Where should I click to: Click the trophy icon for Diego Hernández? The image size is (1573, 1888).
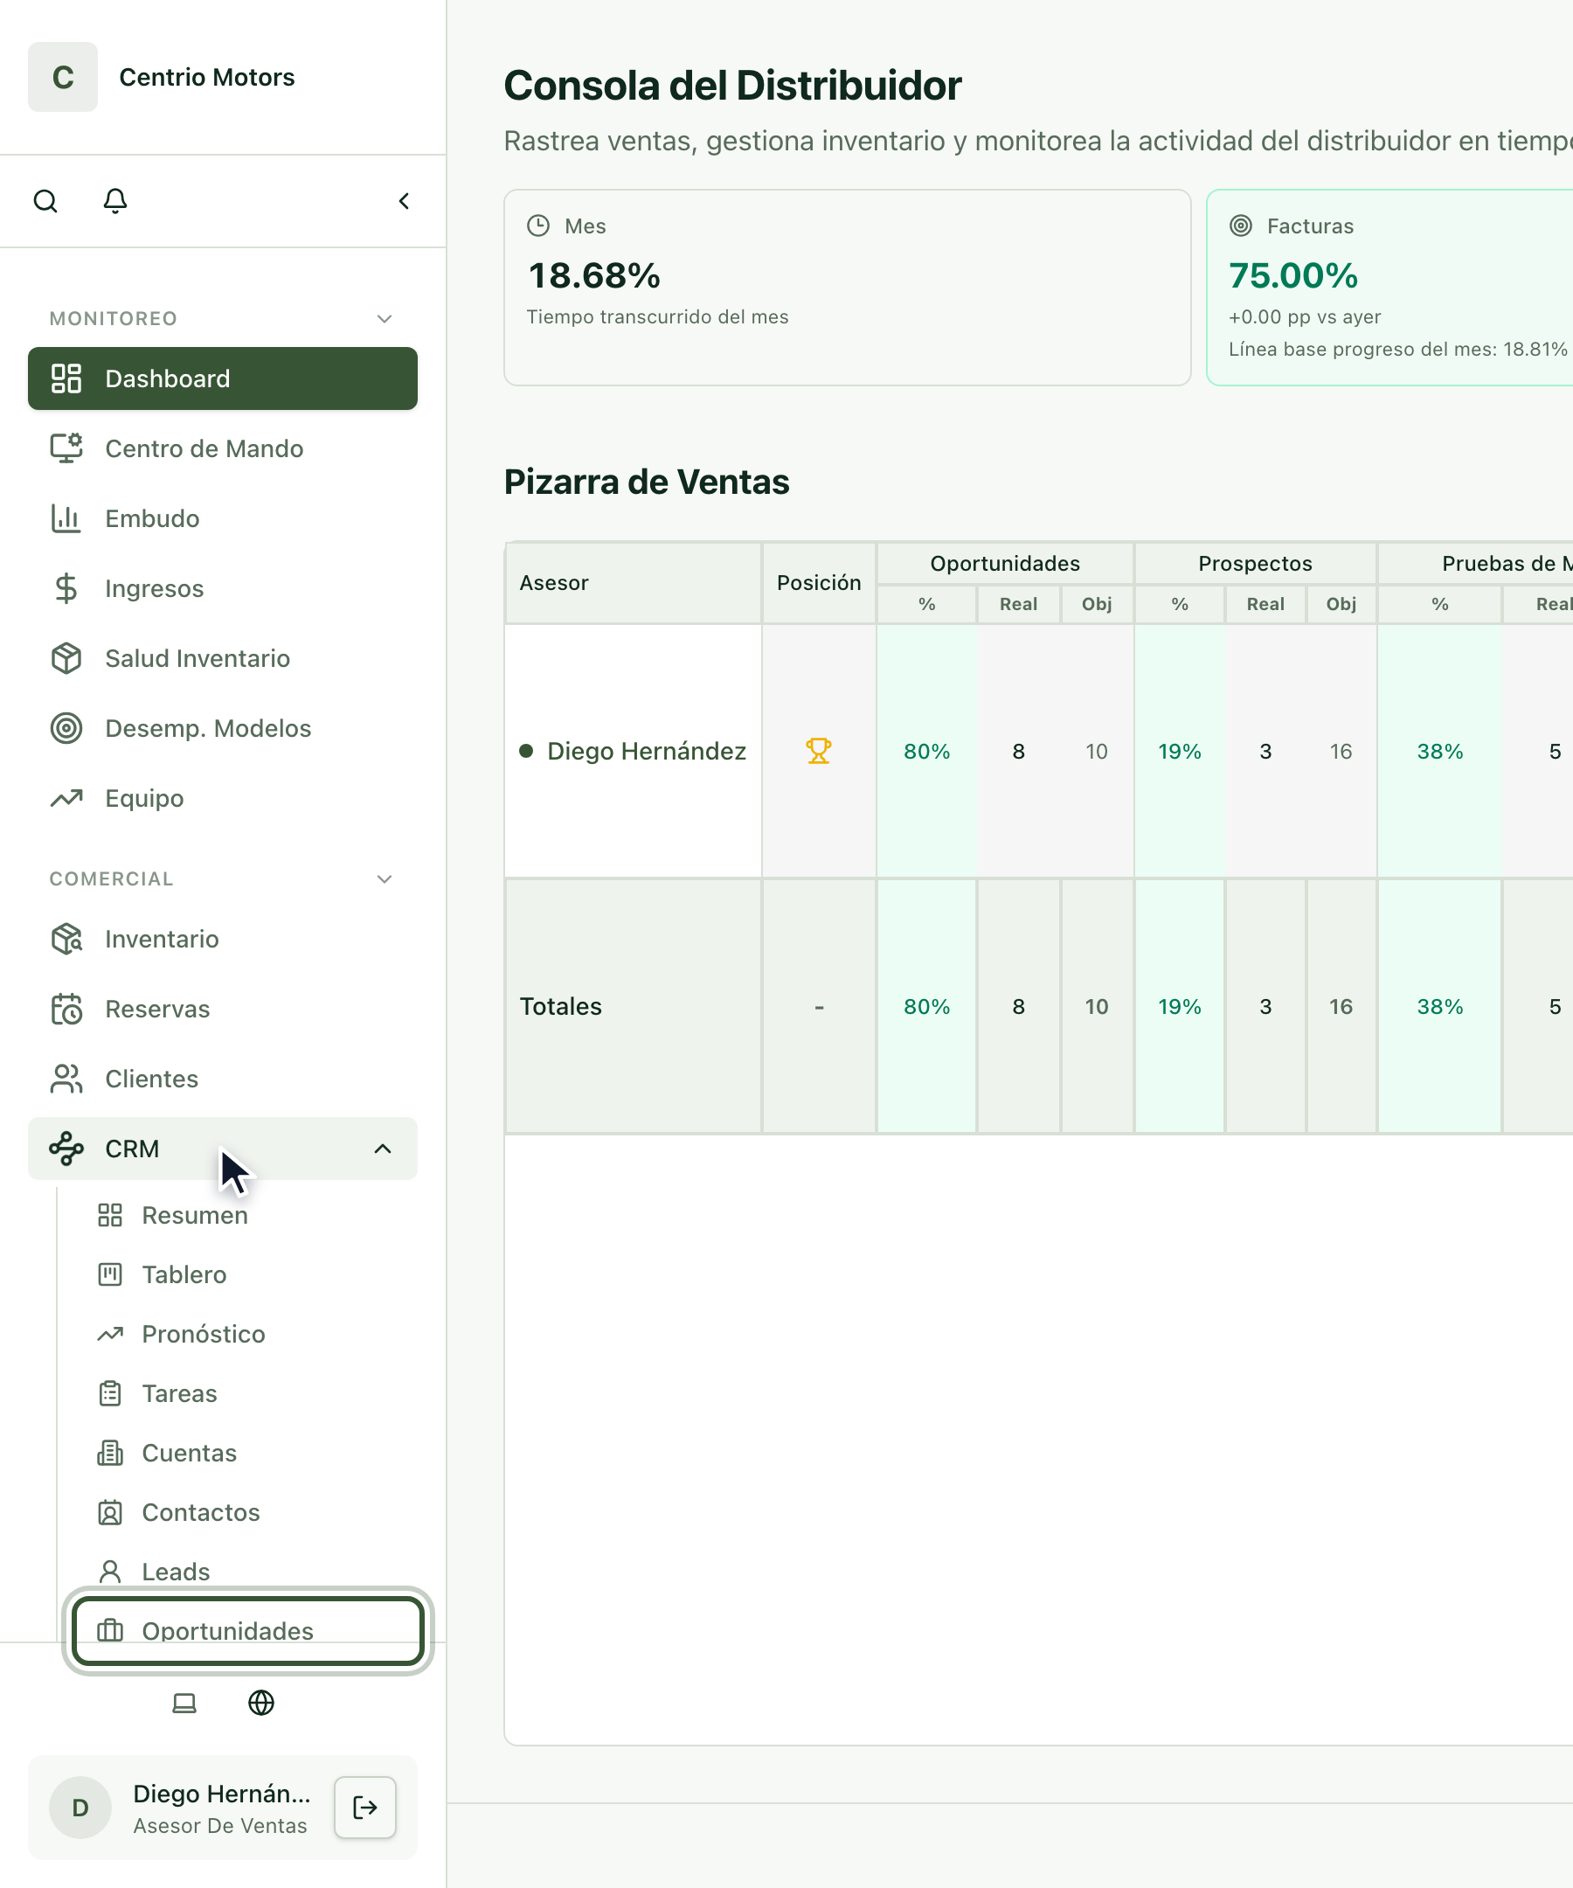(818, 751)
